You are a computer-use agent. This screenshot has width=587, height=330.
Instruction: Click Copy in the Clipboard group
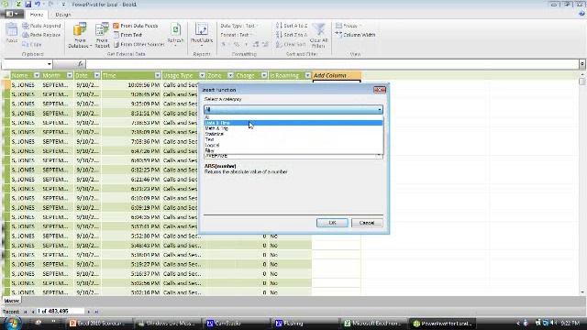(x=32, y=44)
